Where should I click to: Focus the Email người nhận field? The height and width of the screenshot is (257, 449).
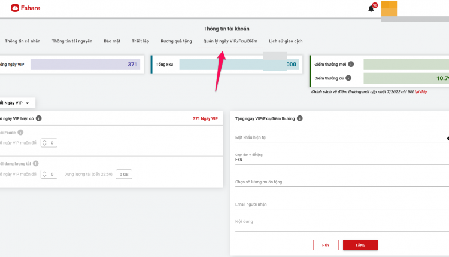click(342, 204)
